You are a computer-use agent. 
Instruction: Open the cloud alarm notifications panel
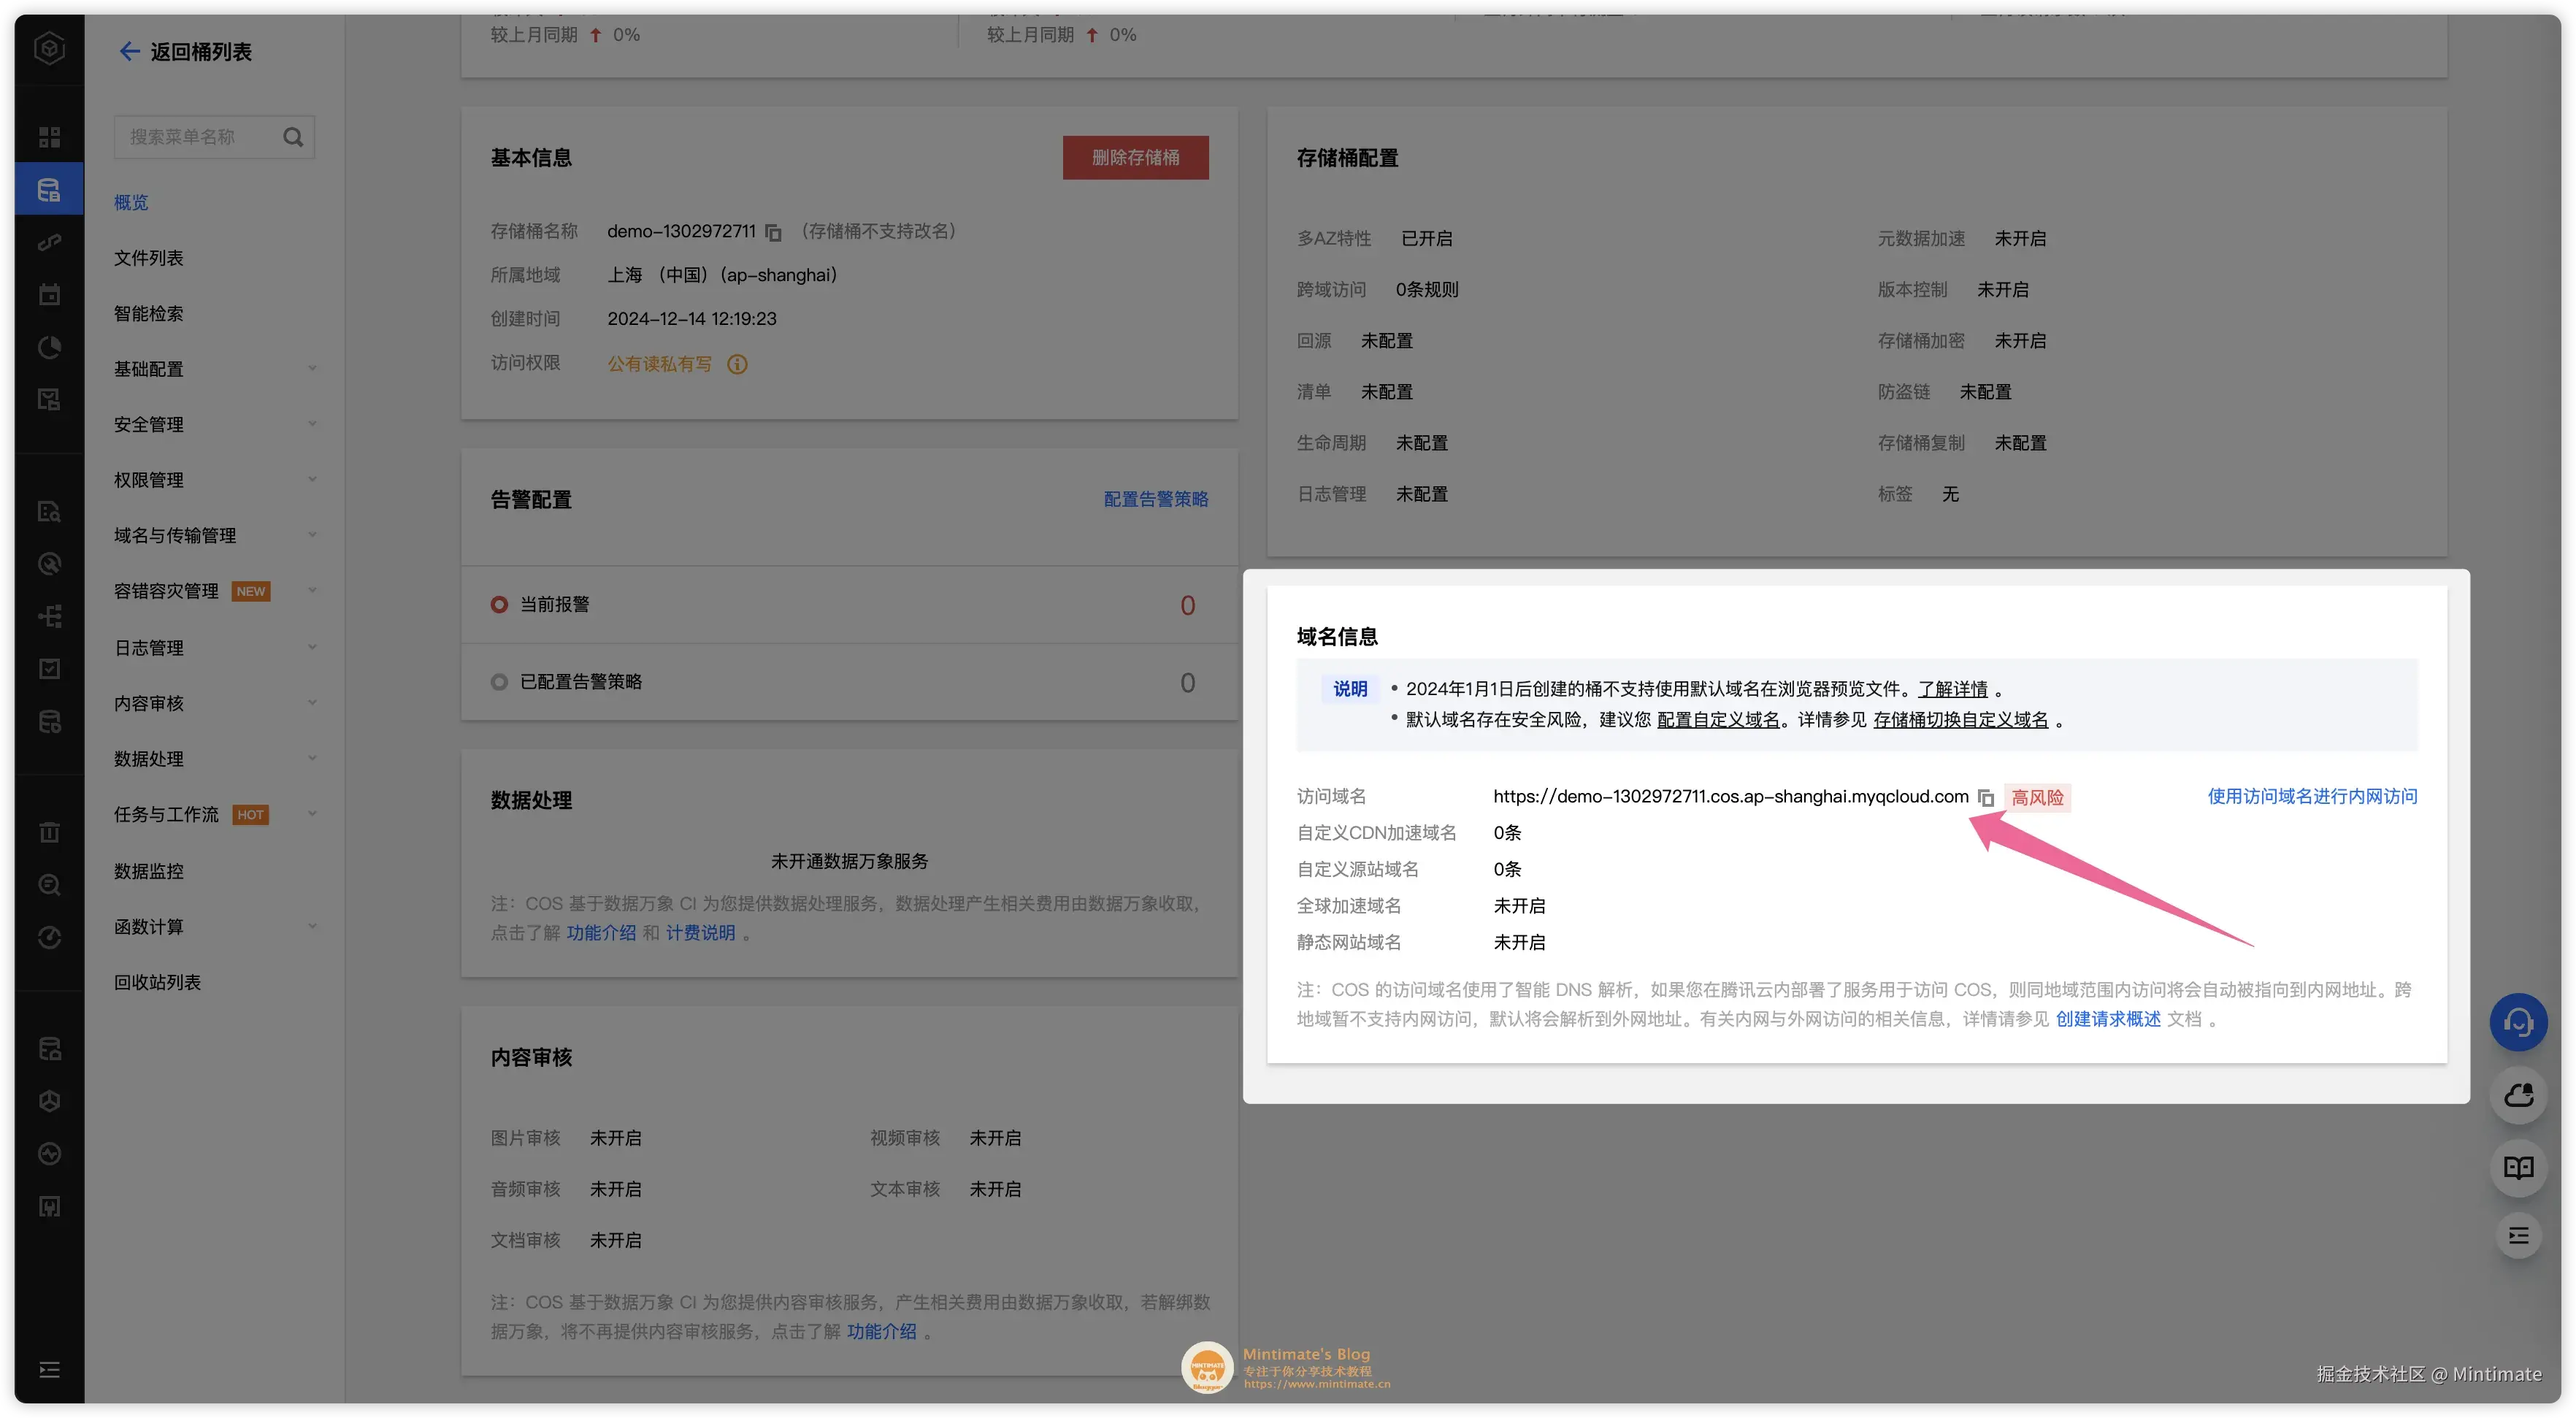point(2518,1096)
